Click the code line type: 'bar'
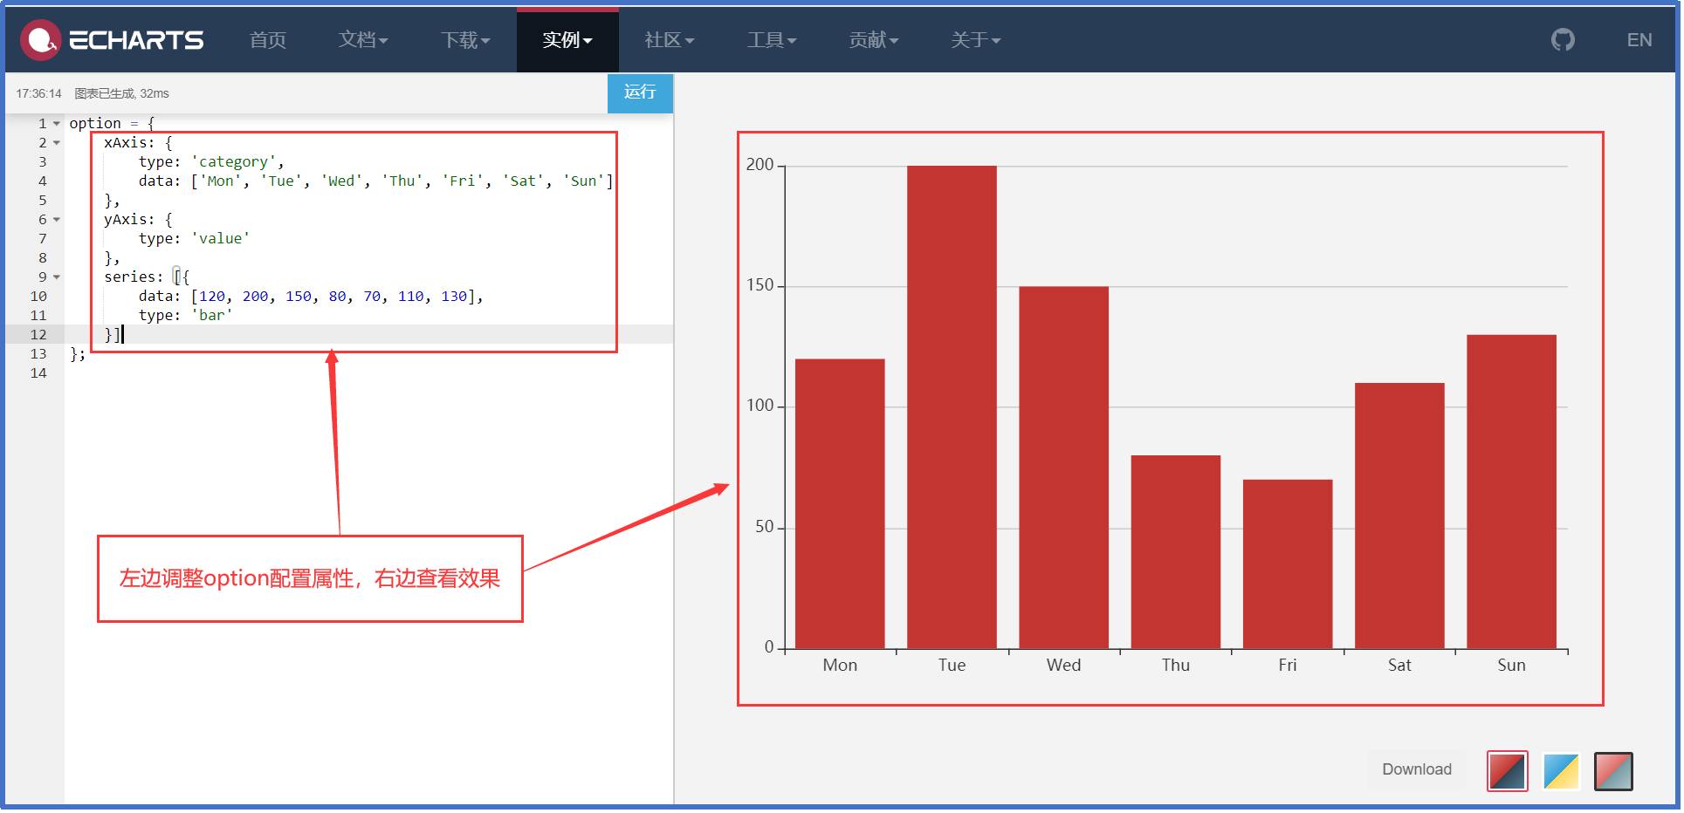 (185, 316)
